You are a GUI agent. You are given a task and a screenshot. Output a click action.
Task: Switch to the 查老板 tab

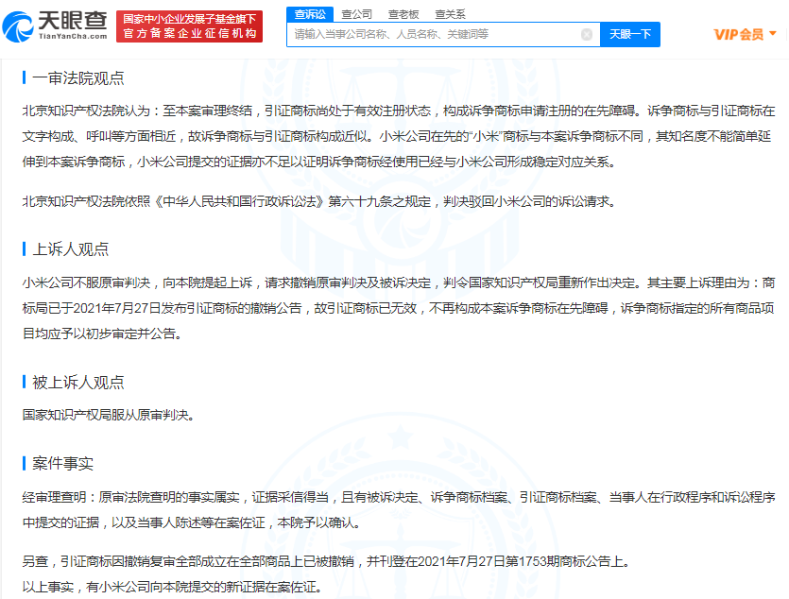click(403, 14)
